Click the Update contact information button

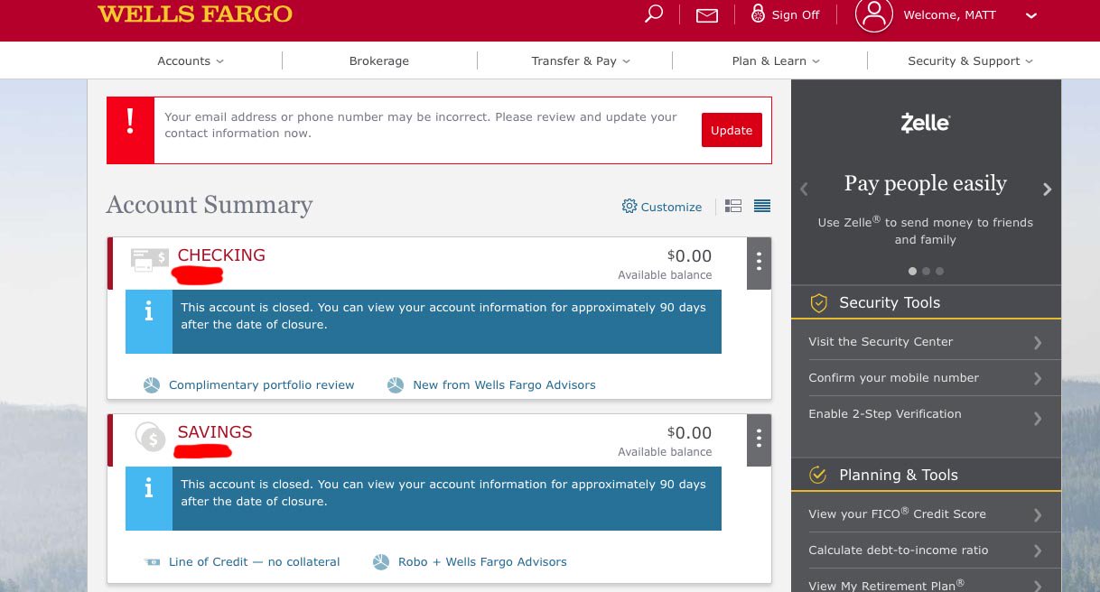click(732, 130)
